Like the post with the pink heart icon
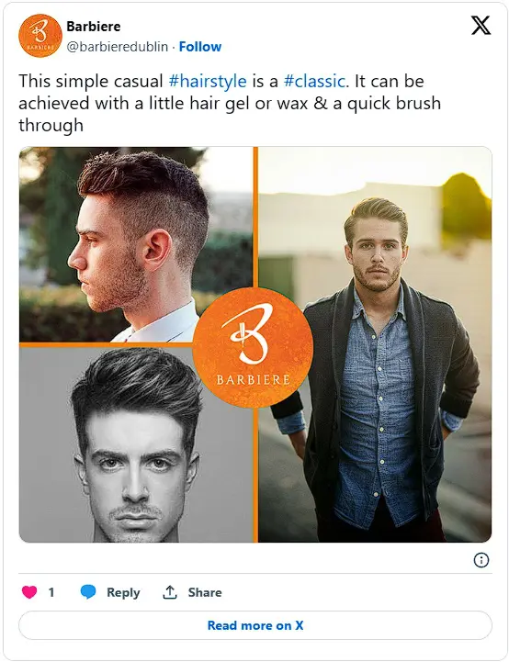This screenshot has height=662, width=509. 29,592
